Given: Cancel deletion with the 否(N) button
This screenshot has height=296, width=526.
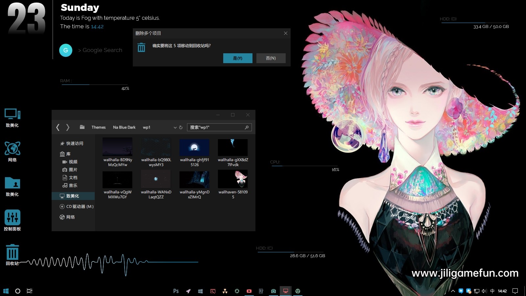Looking at the screenshot, I should 271,58.
